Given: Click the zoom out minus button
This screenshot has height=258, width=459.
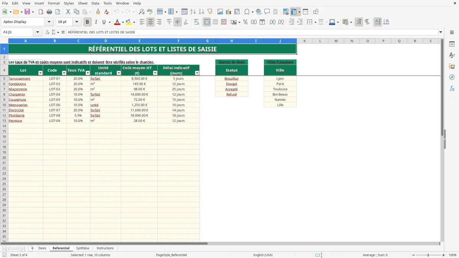Looking at the screenshot, I should point(413,255).
